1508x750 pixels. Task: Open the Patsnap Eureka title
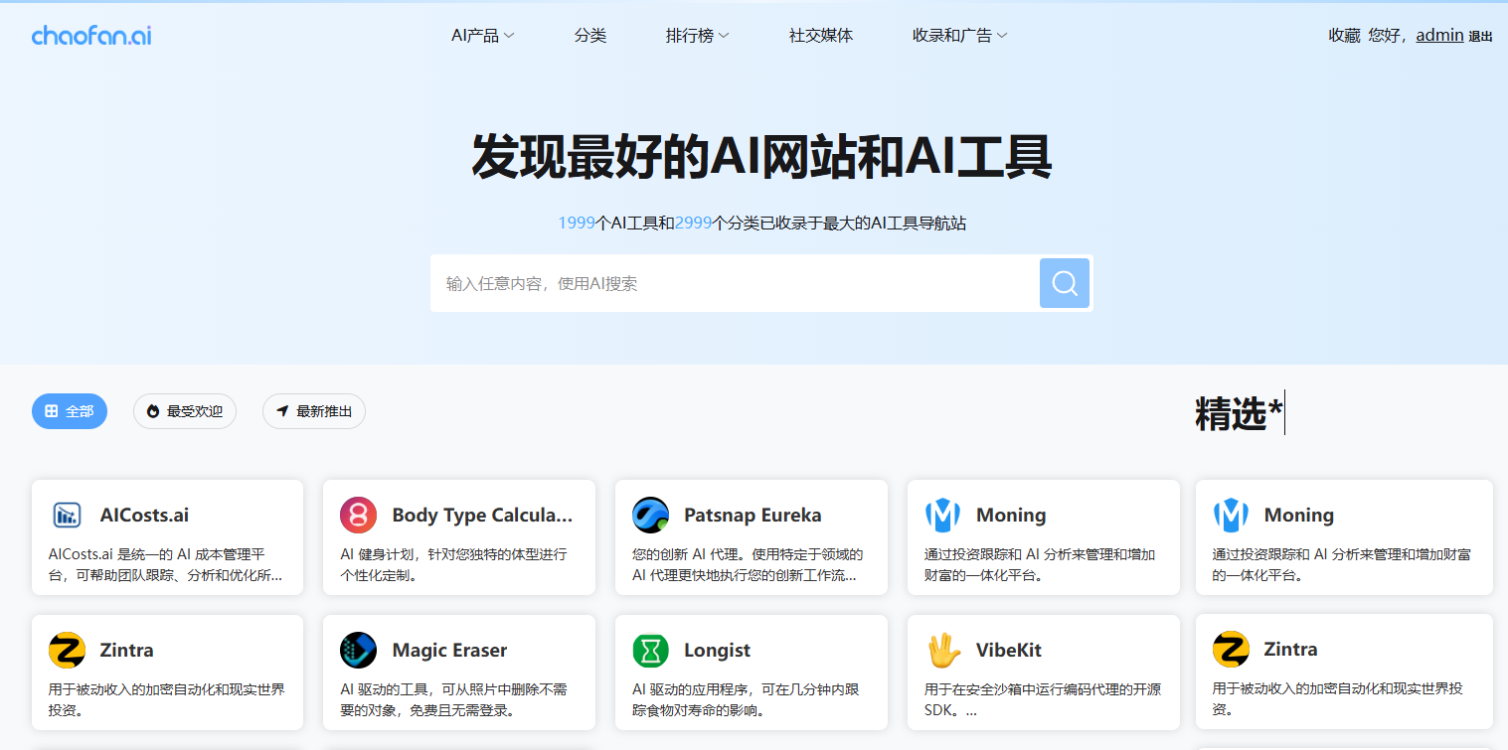coord(753,515)
